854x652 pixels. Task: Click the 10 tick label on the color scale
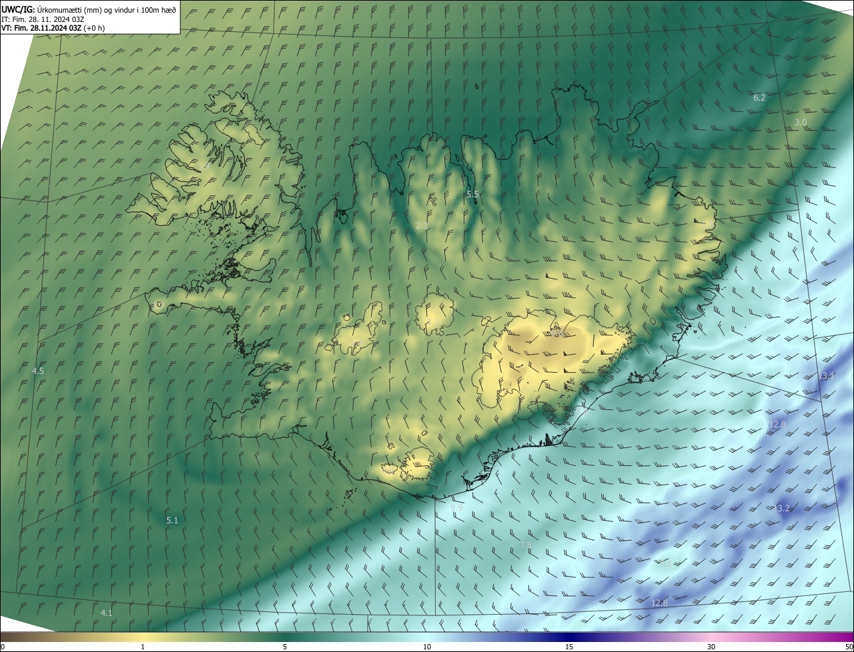click(x=427, y=647)
